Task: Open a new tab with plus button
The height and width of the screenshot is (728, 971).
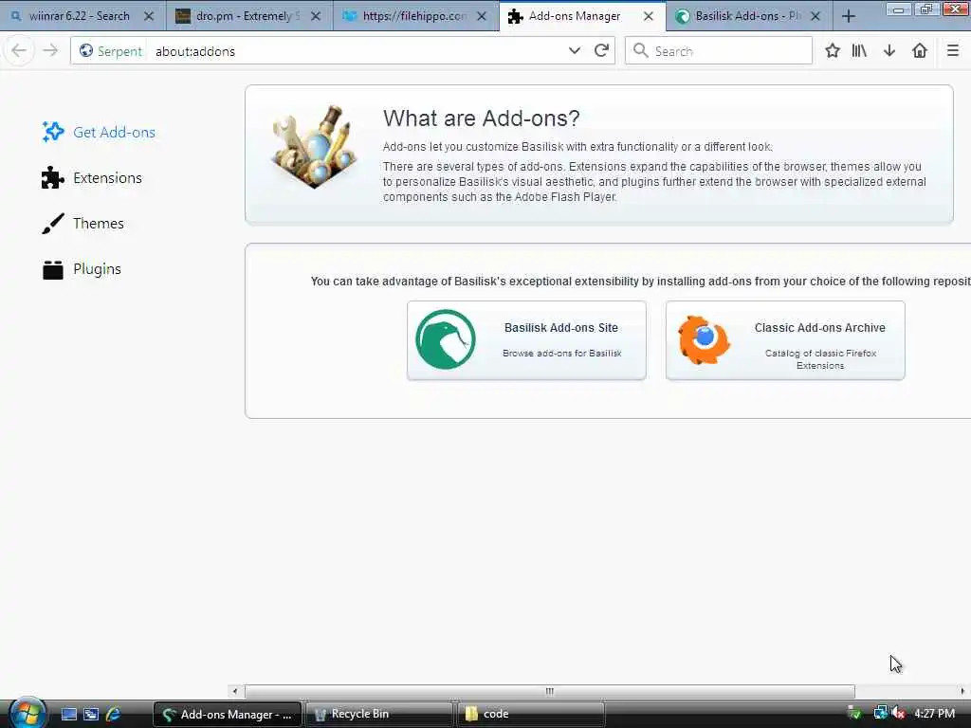Action: [849, 17]
